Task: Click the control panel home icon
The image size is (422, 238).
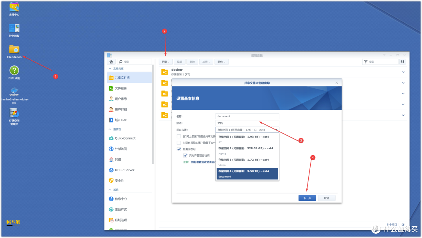Action: click(x=111, y=62)
